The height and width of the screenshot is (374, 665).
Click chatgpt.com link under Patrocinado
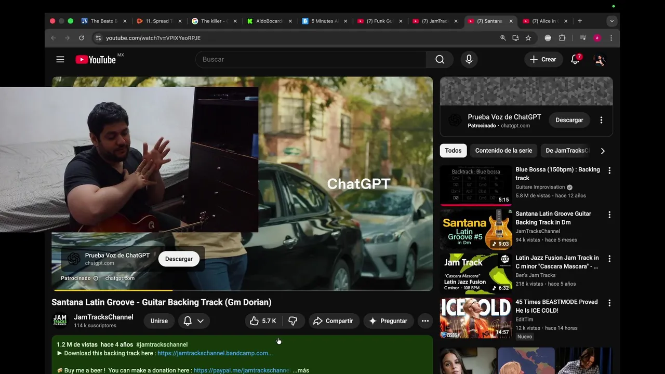pos(119,278)
